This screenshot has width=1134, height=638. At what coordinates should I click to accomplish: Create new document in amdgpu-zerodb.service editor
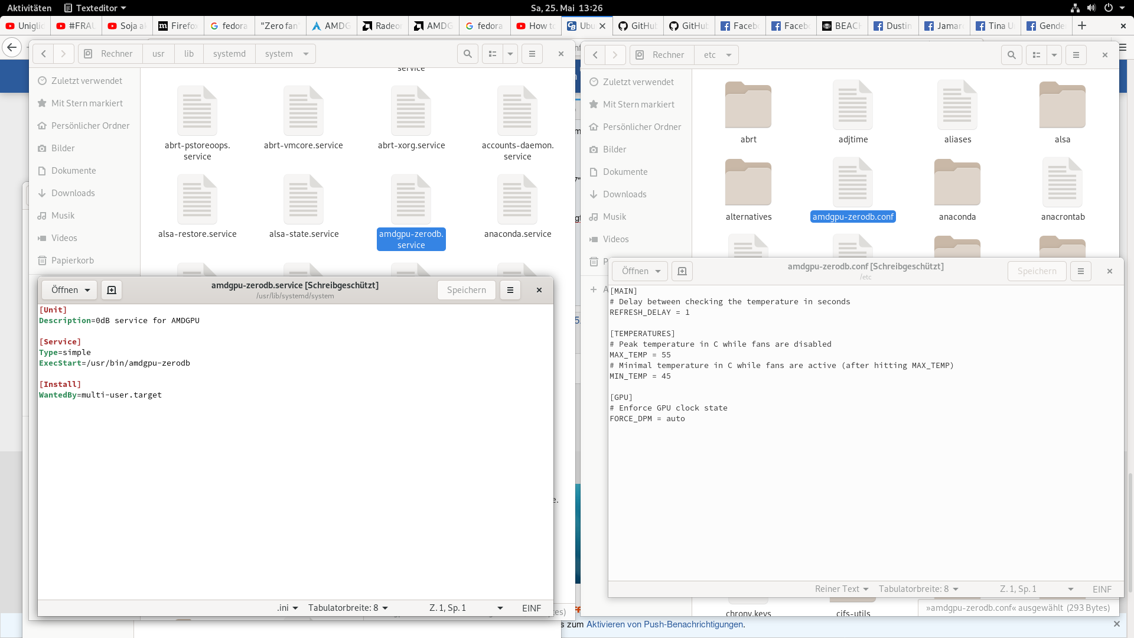(112, 290)
